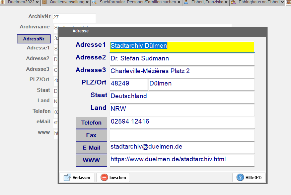Click the Verlassen exit button
Image resolution: width=291 pixels, height=195 pixels.
pyautogui.click(x=77, y=177)
